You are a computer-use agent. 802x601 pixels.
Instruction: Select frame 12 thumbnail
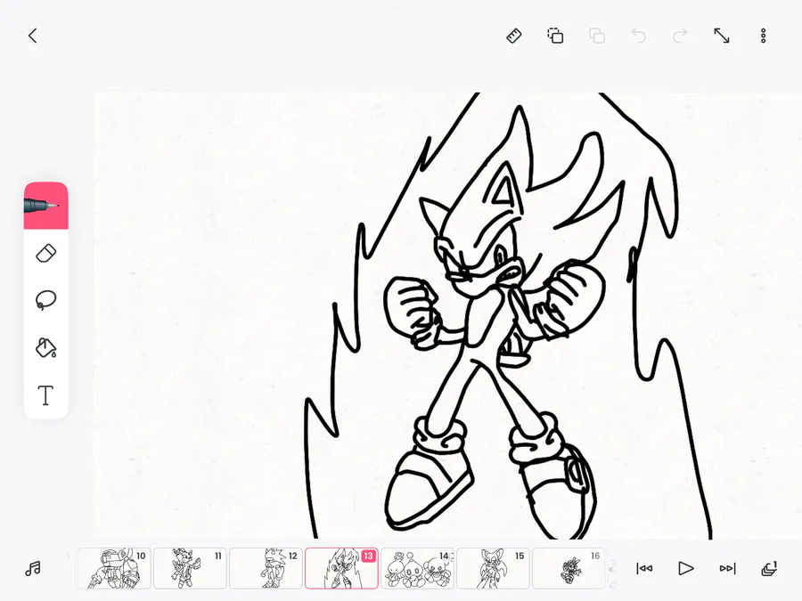tap(266, 568)
